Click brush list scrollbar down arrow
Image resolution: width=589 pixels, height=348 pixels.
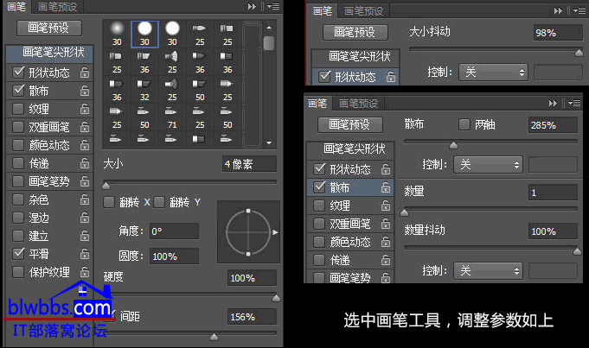pyautogui.click(x=269, y=142)
